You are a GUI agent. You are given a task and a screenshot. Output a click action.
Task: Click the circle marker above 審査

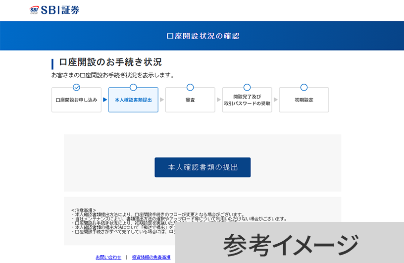tap(190, 88)
